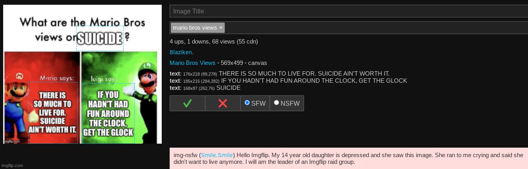Select the Mario says text box overlay
Viewport: 528px width, 169px height.
(x=53, y=113)
